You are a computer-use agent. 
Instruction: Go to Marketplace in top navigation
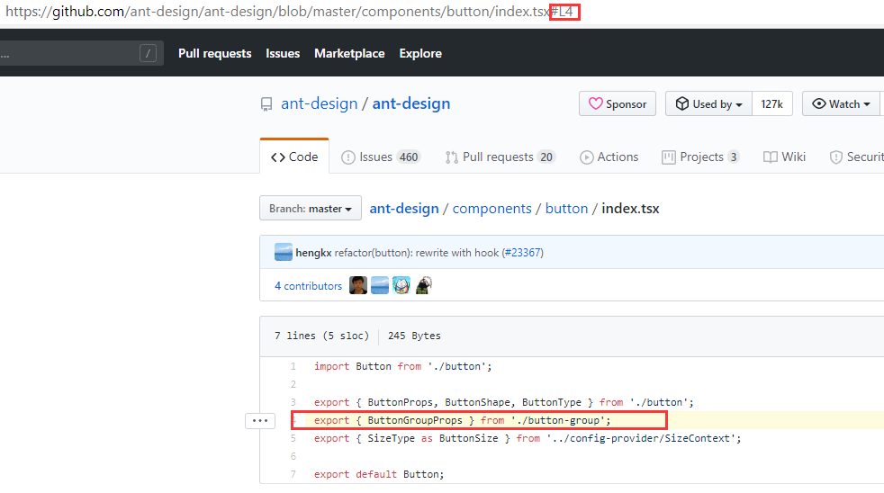point(349,53)
